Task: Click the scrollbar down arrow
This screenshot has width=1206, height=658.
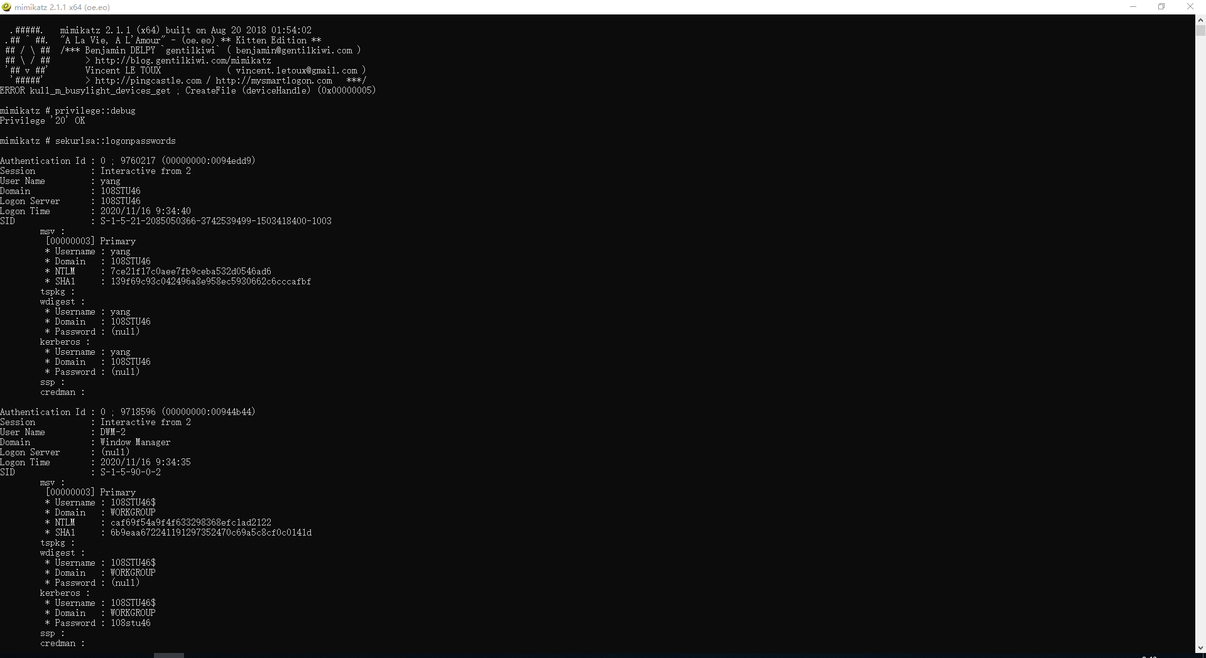Action: [1200, 647]
